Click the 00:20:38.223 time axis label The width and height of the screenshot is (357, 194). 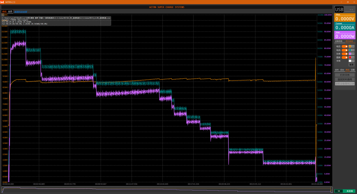click(x=224, y=184)
